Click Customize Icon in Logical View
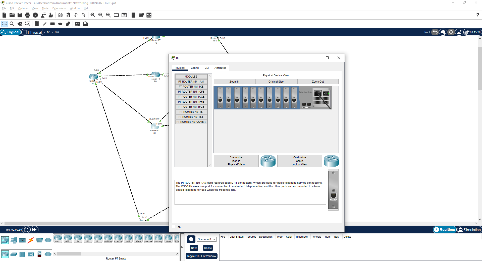This screenshot has width=482, height=261. (x=299, y=161)
